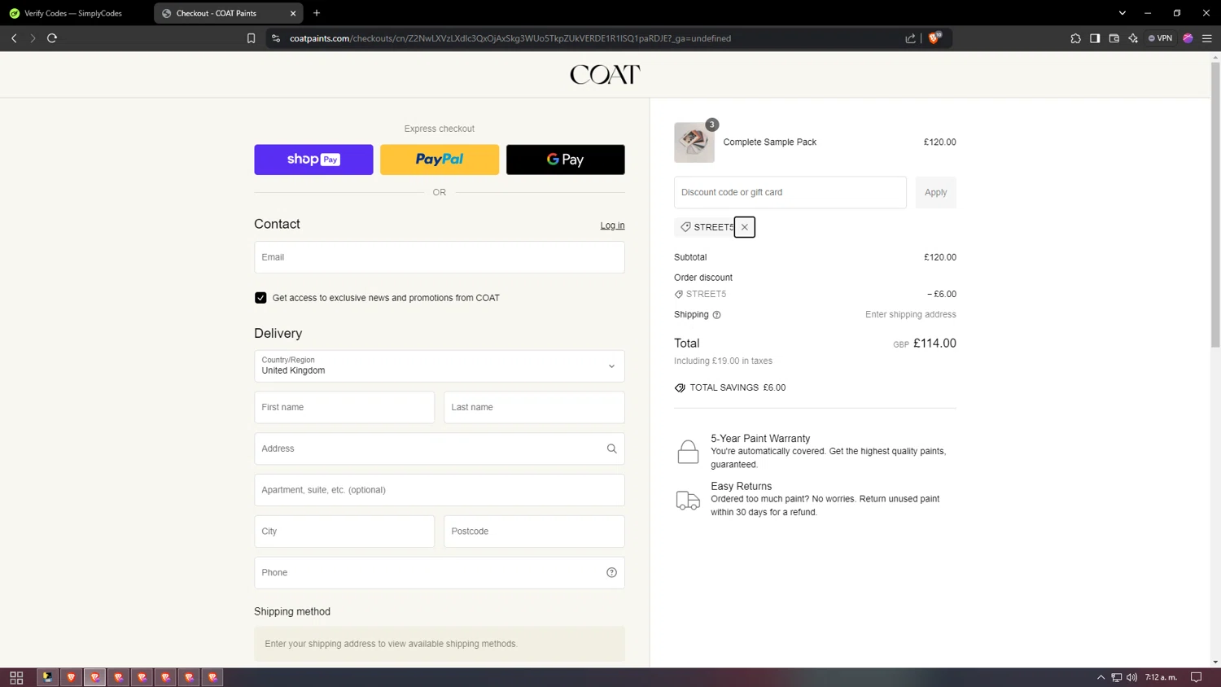1221x687 pixels.
Task: Click the browser forward arrow
Action: [x=33, y=38]
